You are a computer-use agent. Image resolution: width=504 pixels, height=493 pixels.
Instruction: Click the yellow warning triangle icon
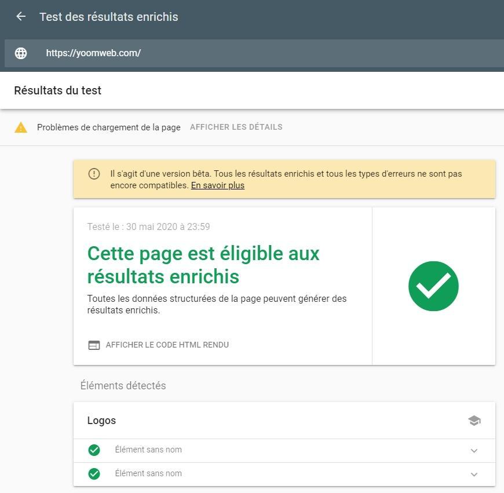tap(21, 127)
